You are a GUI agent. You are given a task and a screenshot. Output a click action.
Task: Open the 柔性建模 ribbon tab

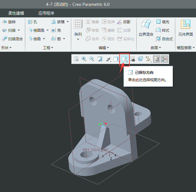pos(16,13)
